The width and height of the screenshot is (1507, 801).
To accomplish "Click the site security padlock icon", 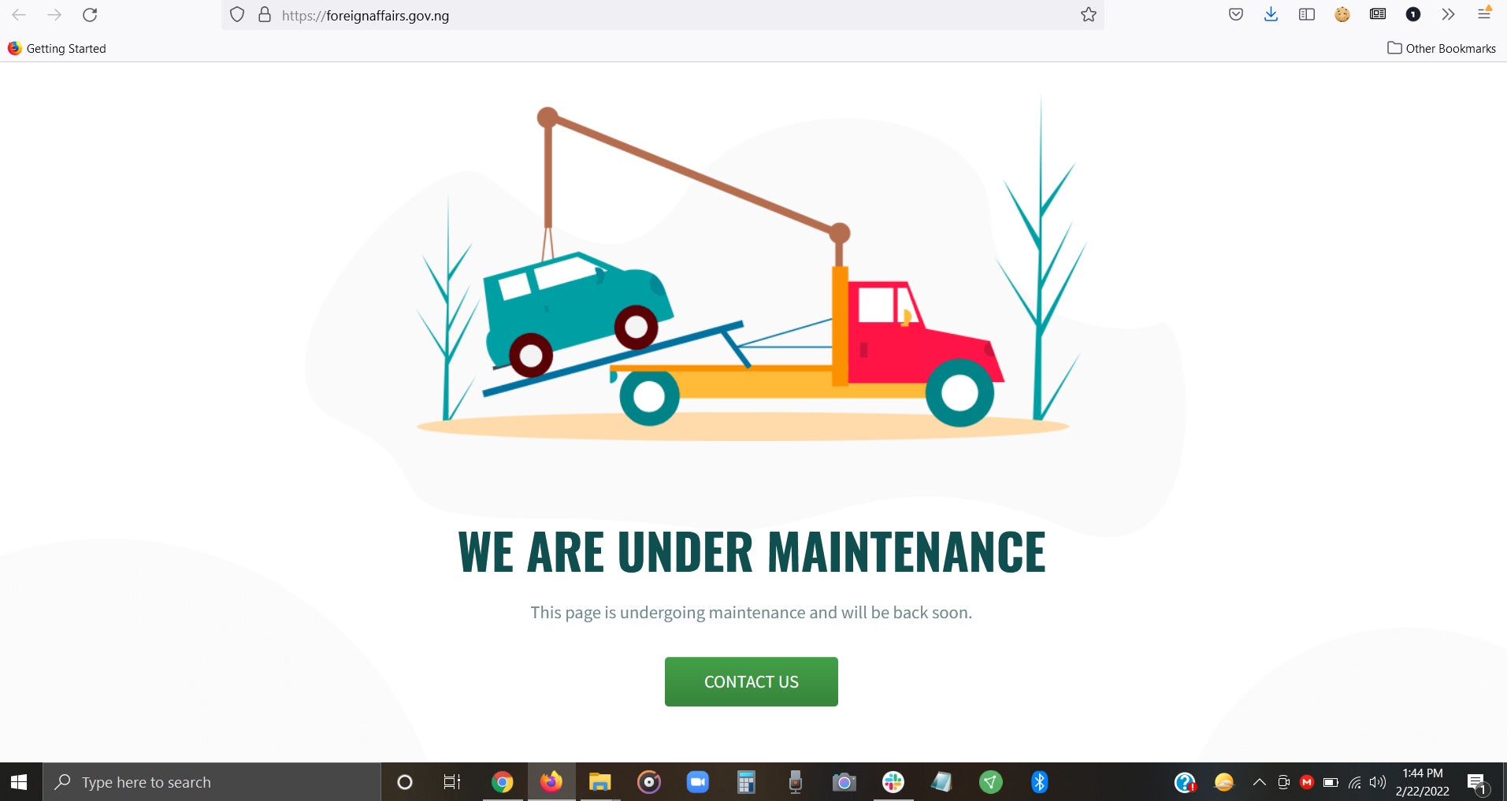I will (x=265, y=15).
